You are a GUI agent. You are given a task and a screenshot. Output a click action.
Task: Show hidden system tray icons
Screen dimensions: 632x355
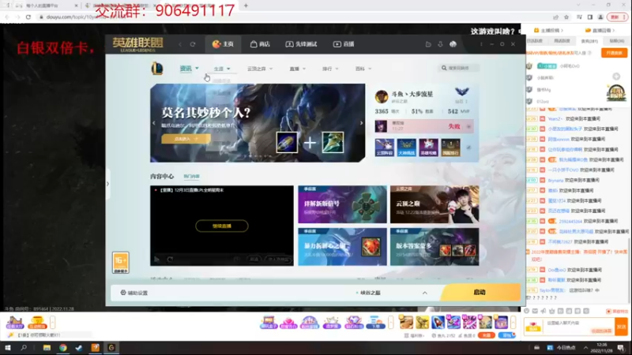585,348
